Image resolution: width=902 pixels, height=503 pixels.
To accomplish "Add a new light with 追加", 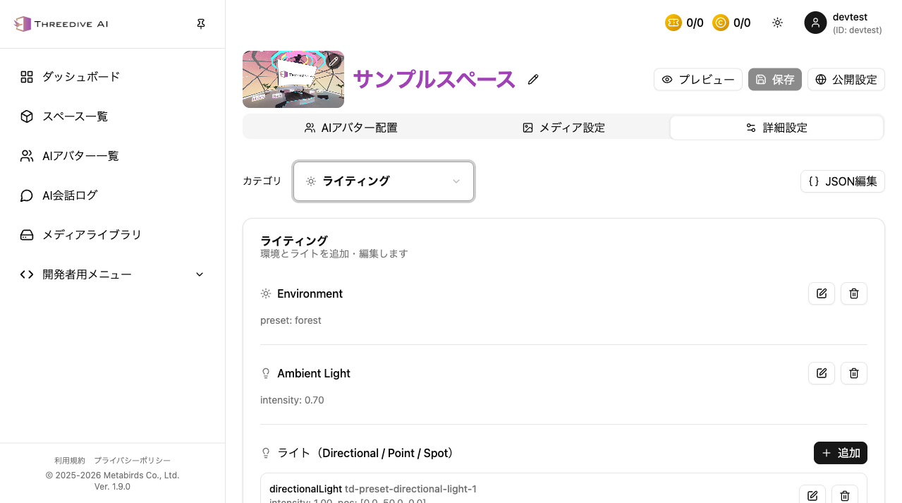I will coord(841,453).
